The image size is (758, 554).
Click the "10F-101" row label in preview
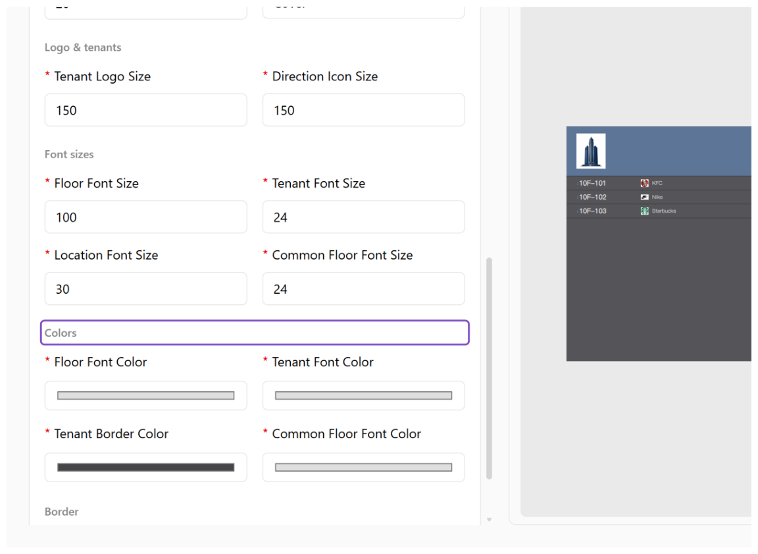[x=592, y=183]
